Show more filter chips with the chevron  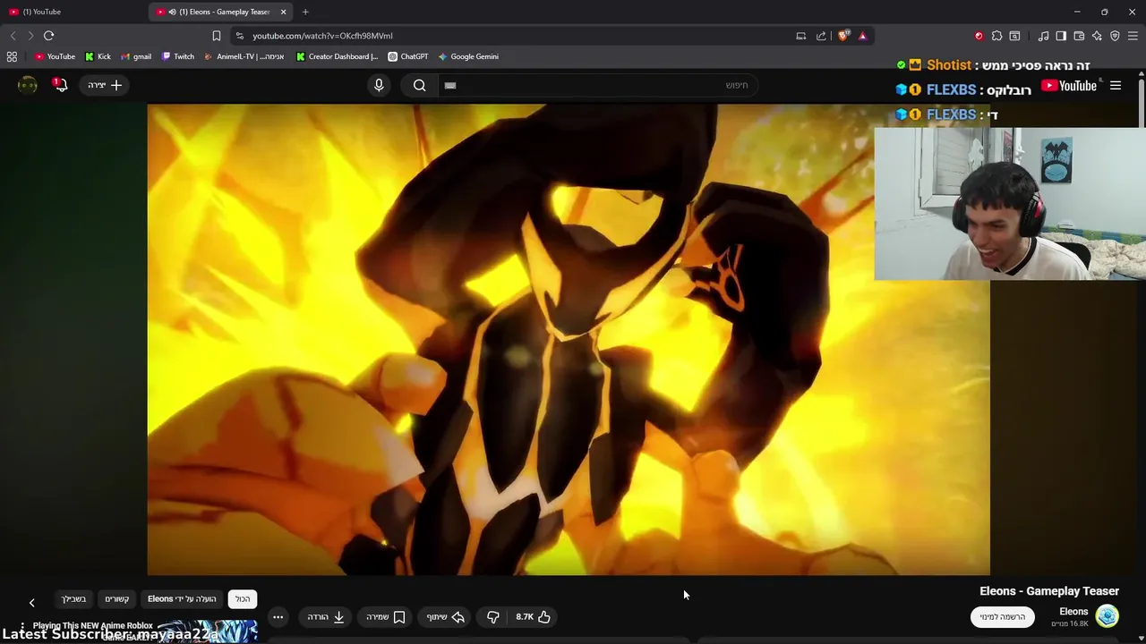pos(32,603)
